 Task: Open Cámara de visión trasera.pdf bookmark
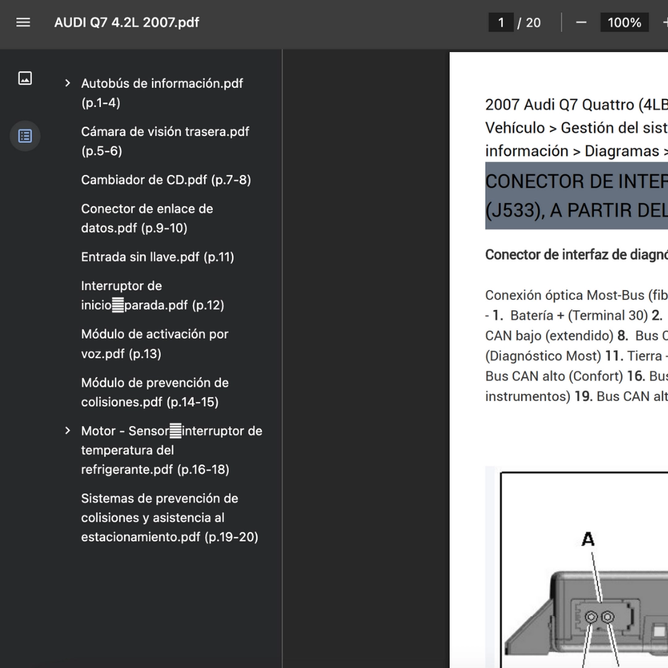165,141
